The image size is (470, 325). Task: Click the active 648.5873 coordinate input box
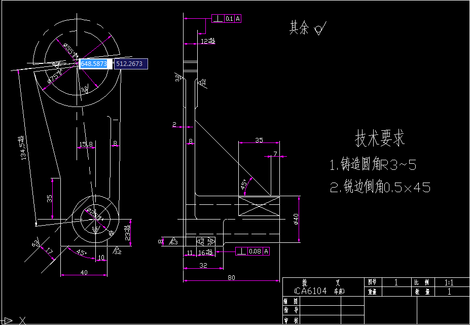click(94, 63)
